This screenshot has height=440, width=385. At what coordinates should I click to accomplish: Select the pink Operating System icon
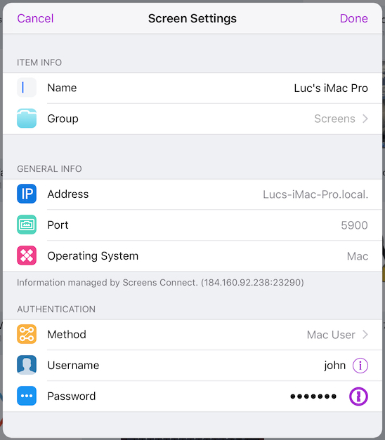click(x=27, y=255)
